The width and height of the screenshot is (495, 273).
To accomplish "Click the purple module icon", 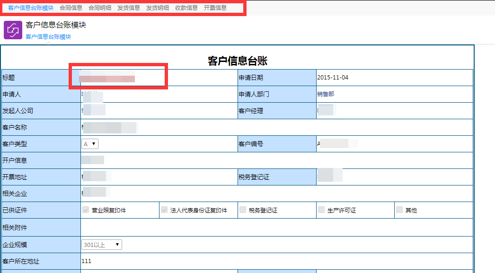I will 13,30.
